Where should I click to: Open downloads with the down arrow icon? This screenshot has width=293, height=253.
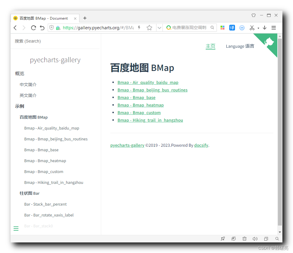265,28
